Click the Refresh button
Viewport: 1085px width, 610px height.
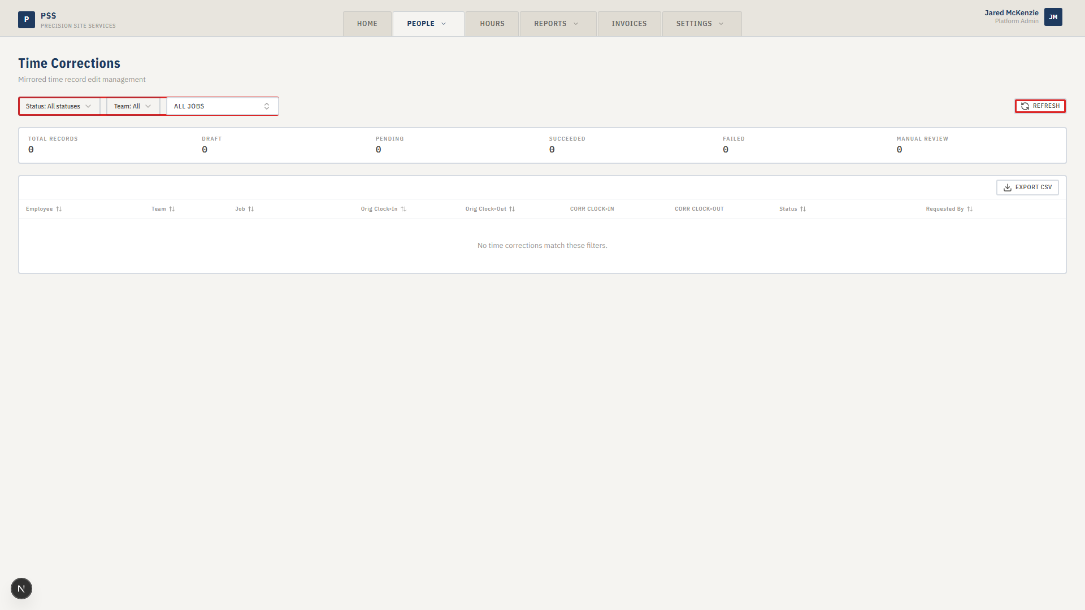(x=1040, y=106)
